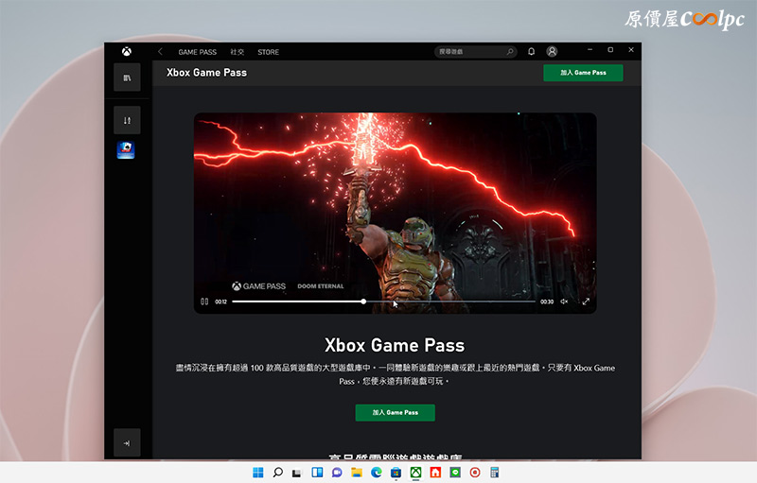Viewport: 757px width, 483px height.
Task: Open Widgets from the taskbar
Action: (317, 473)
